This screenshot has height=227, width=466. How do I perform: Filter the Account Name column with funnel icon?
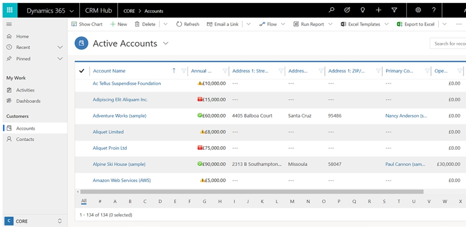coord(183,71)
